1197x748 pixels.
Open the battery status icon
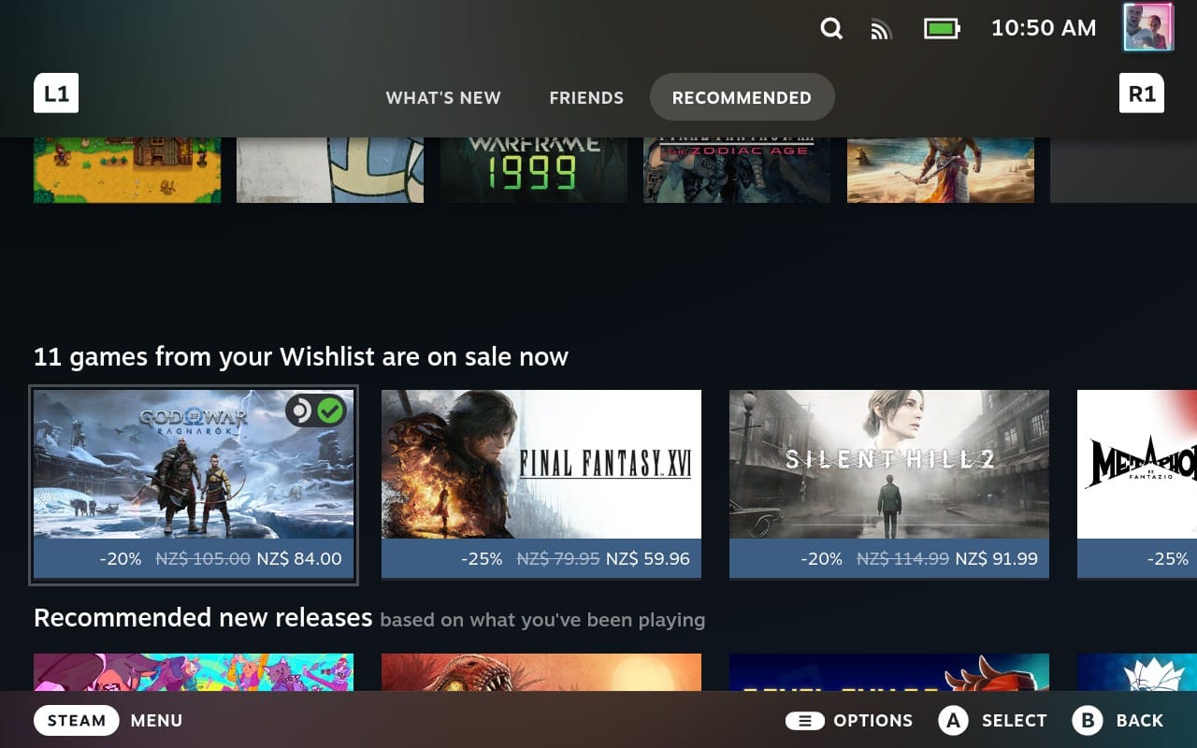pyautogui.click(x=943, y=29)
